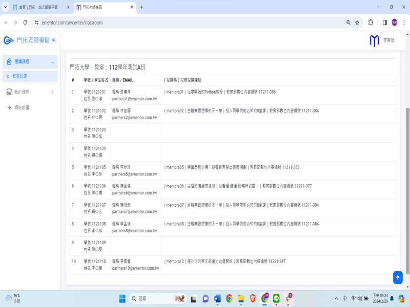The height and width of the screenshot is (307, 410).
Task: Open the tab search dropdown arrow
Action: click(6, 7)
